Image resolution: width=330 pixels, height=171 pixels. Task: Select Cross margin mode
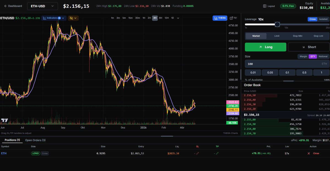pyautogui.click(x=312, y=19)
